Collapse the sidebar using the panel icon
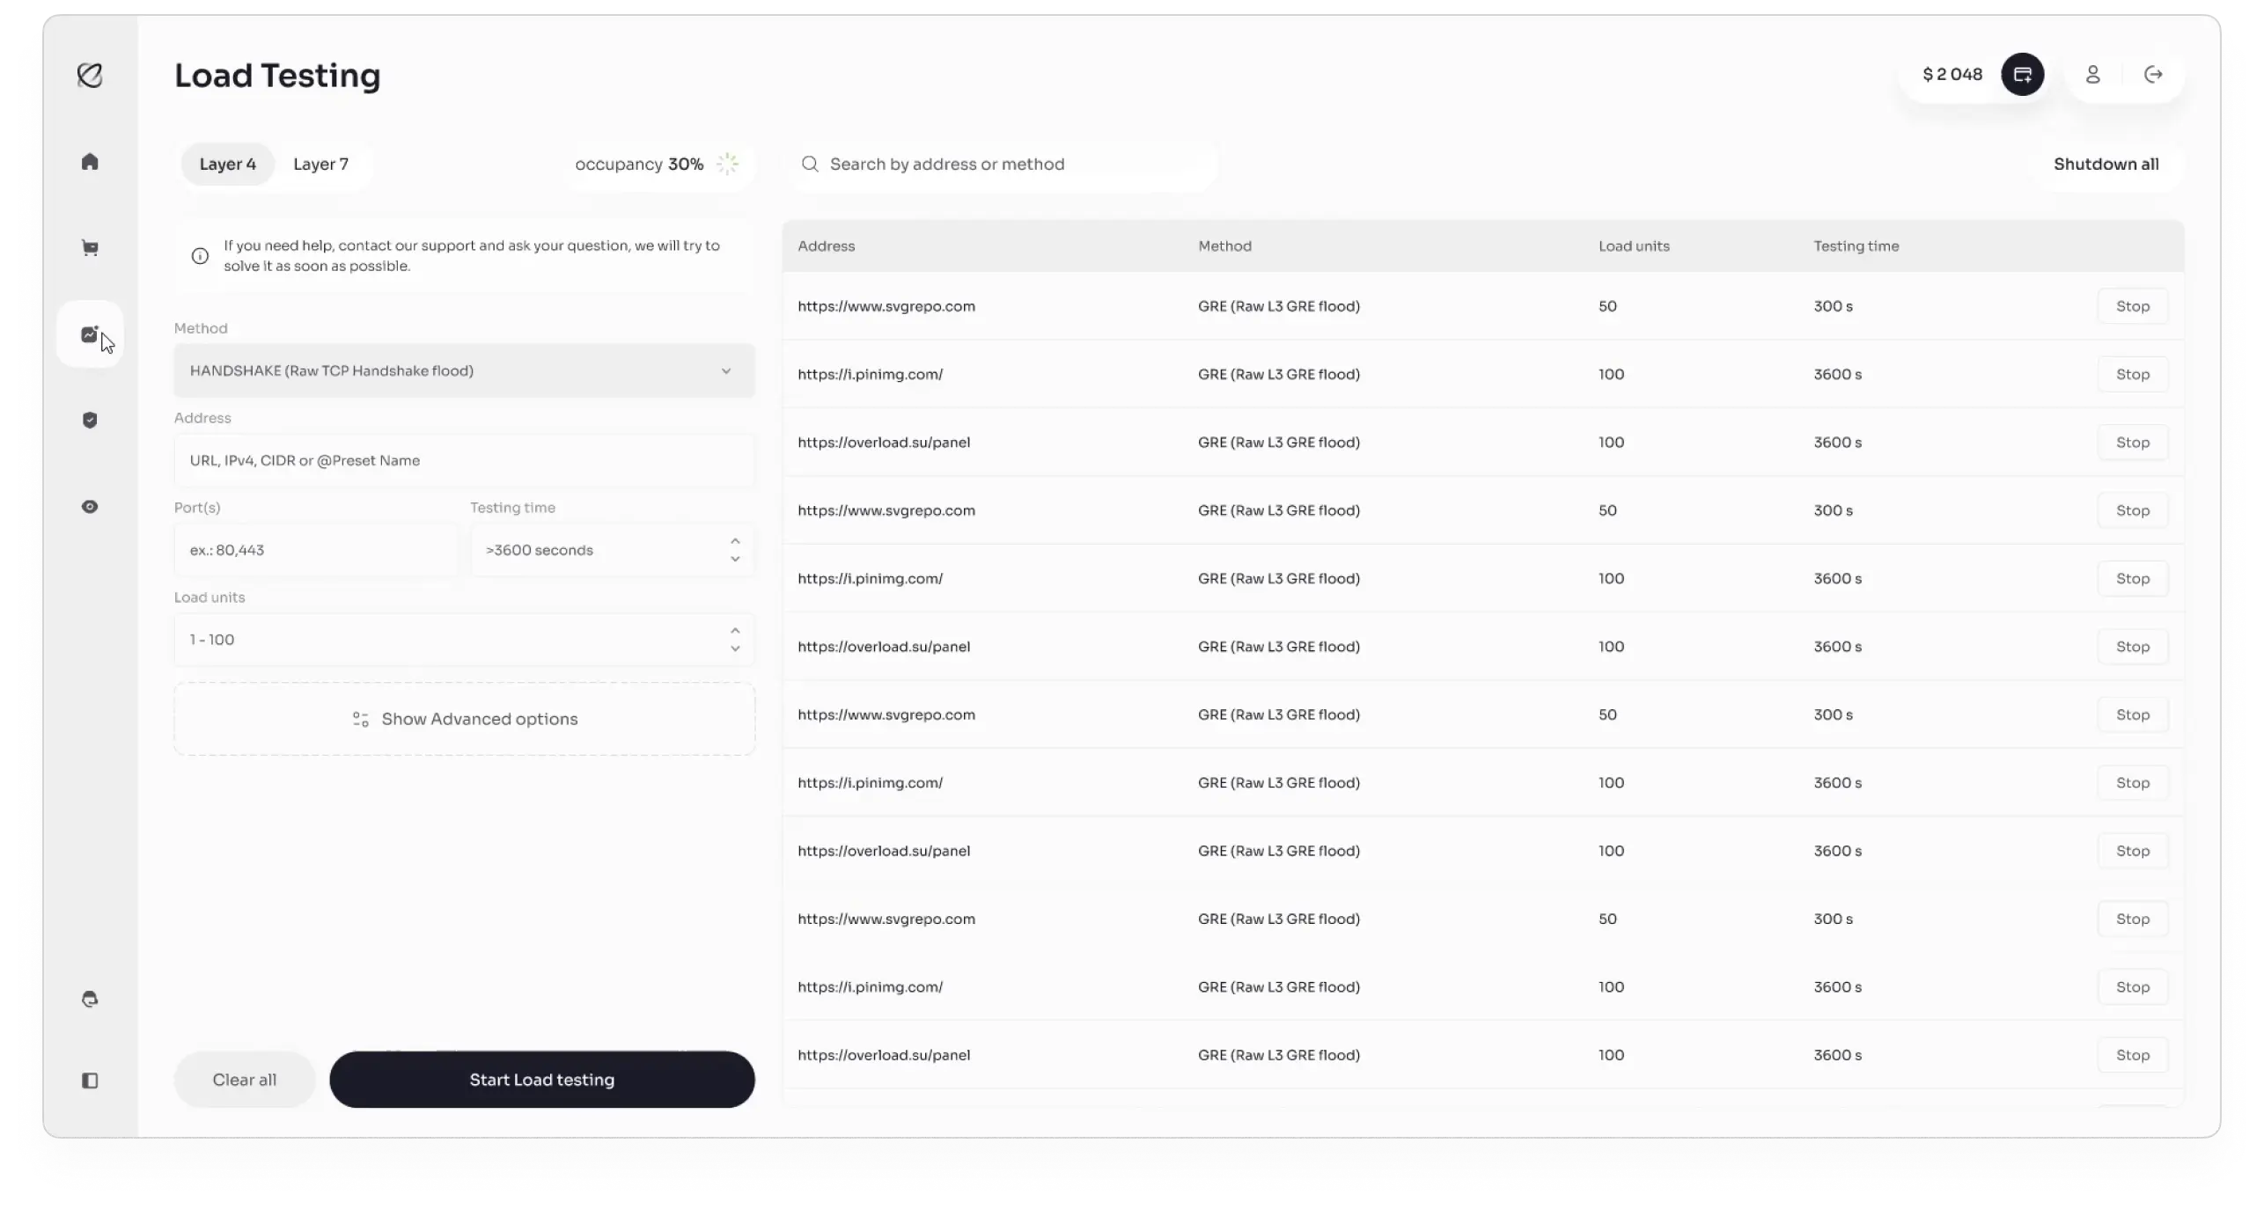Viewport: 2264px width, 1209px height. 90,1081
